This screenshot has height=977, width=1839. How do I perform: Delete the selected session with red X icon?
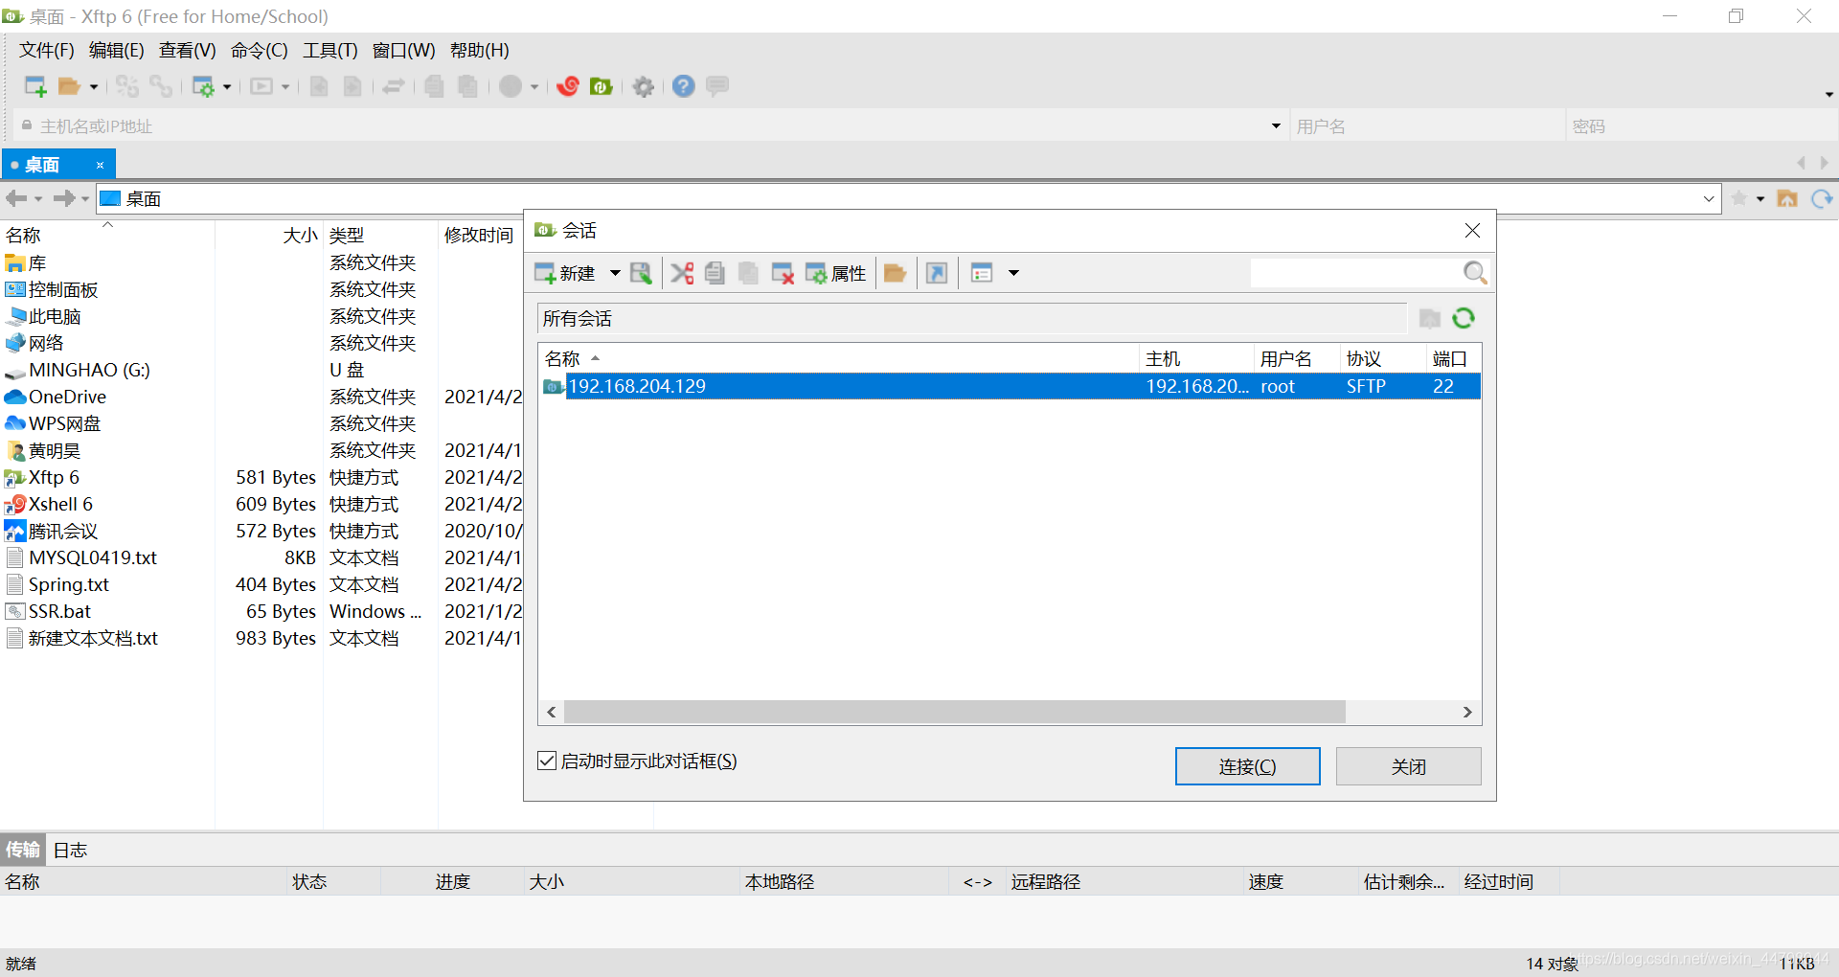click(783, 274)
